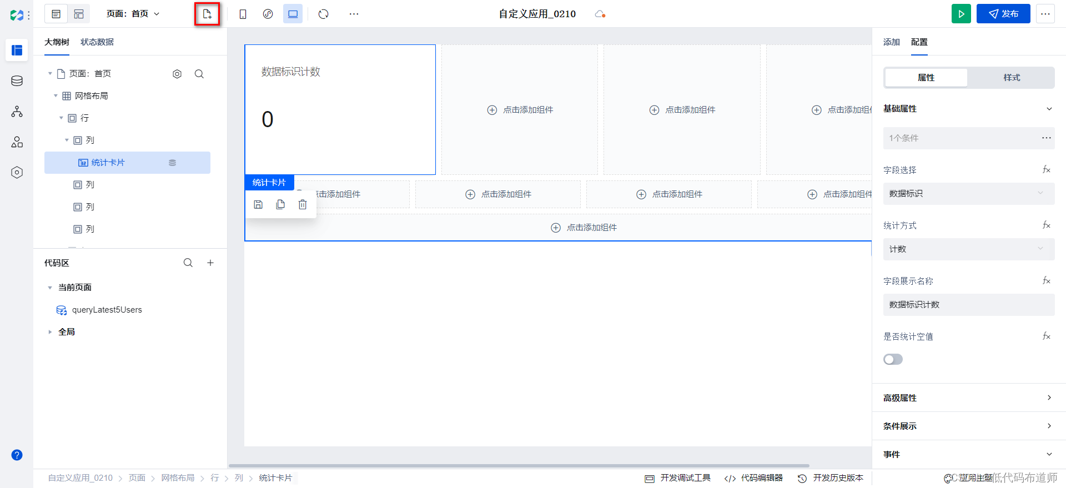Open the 页面: 首页 page dropdown
The width and height of the screenshot is (1066, 488).
coord(133,14)
